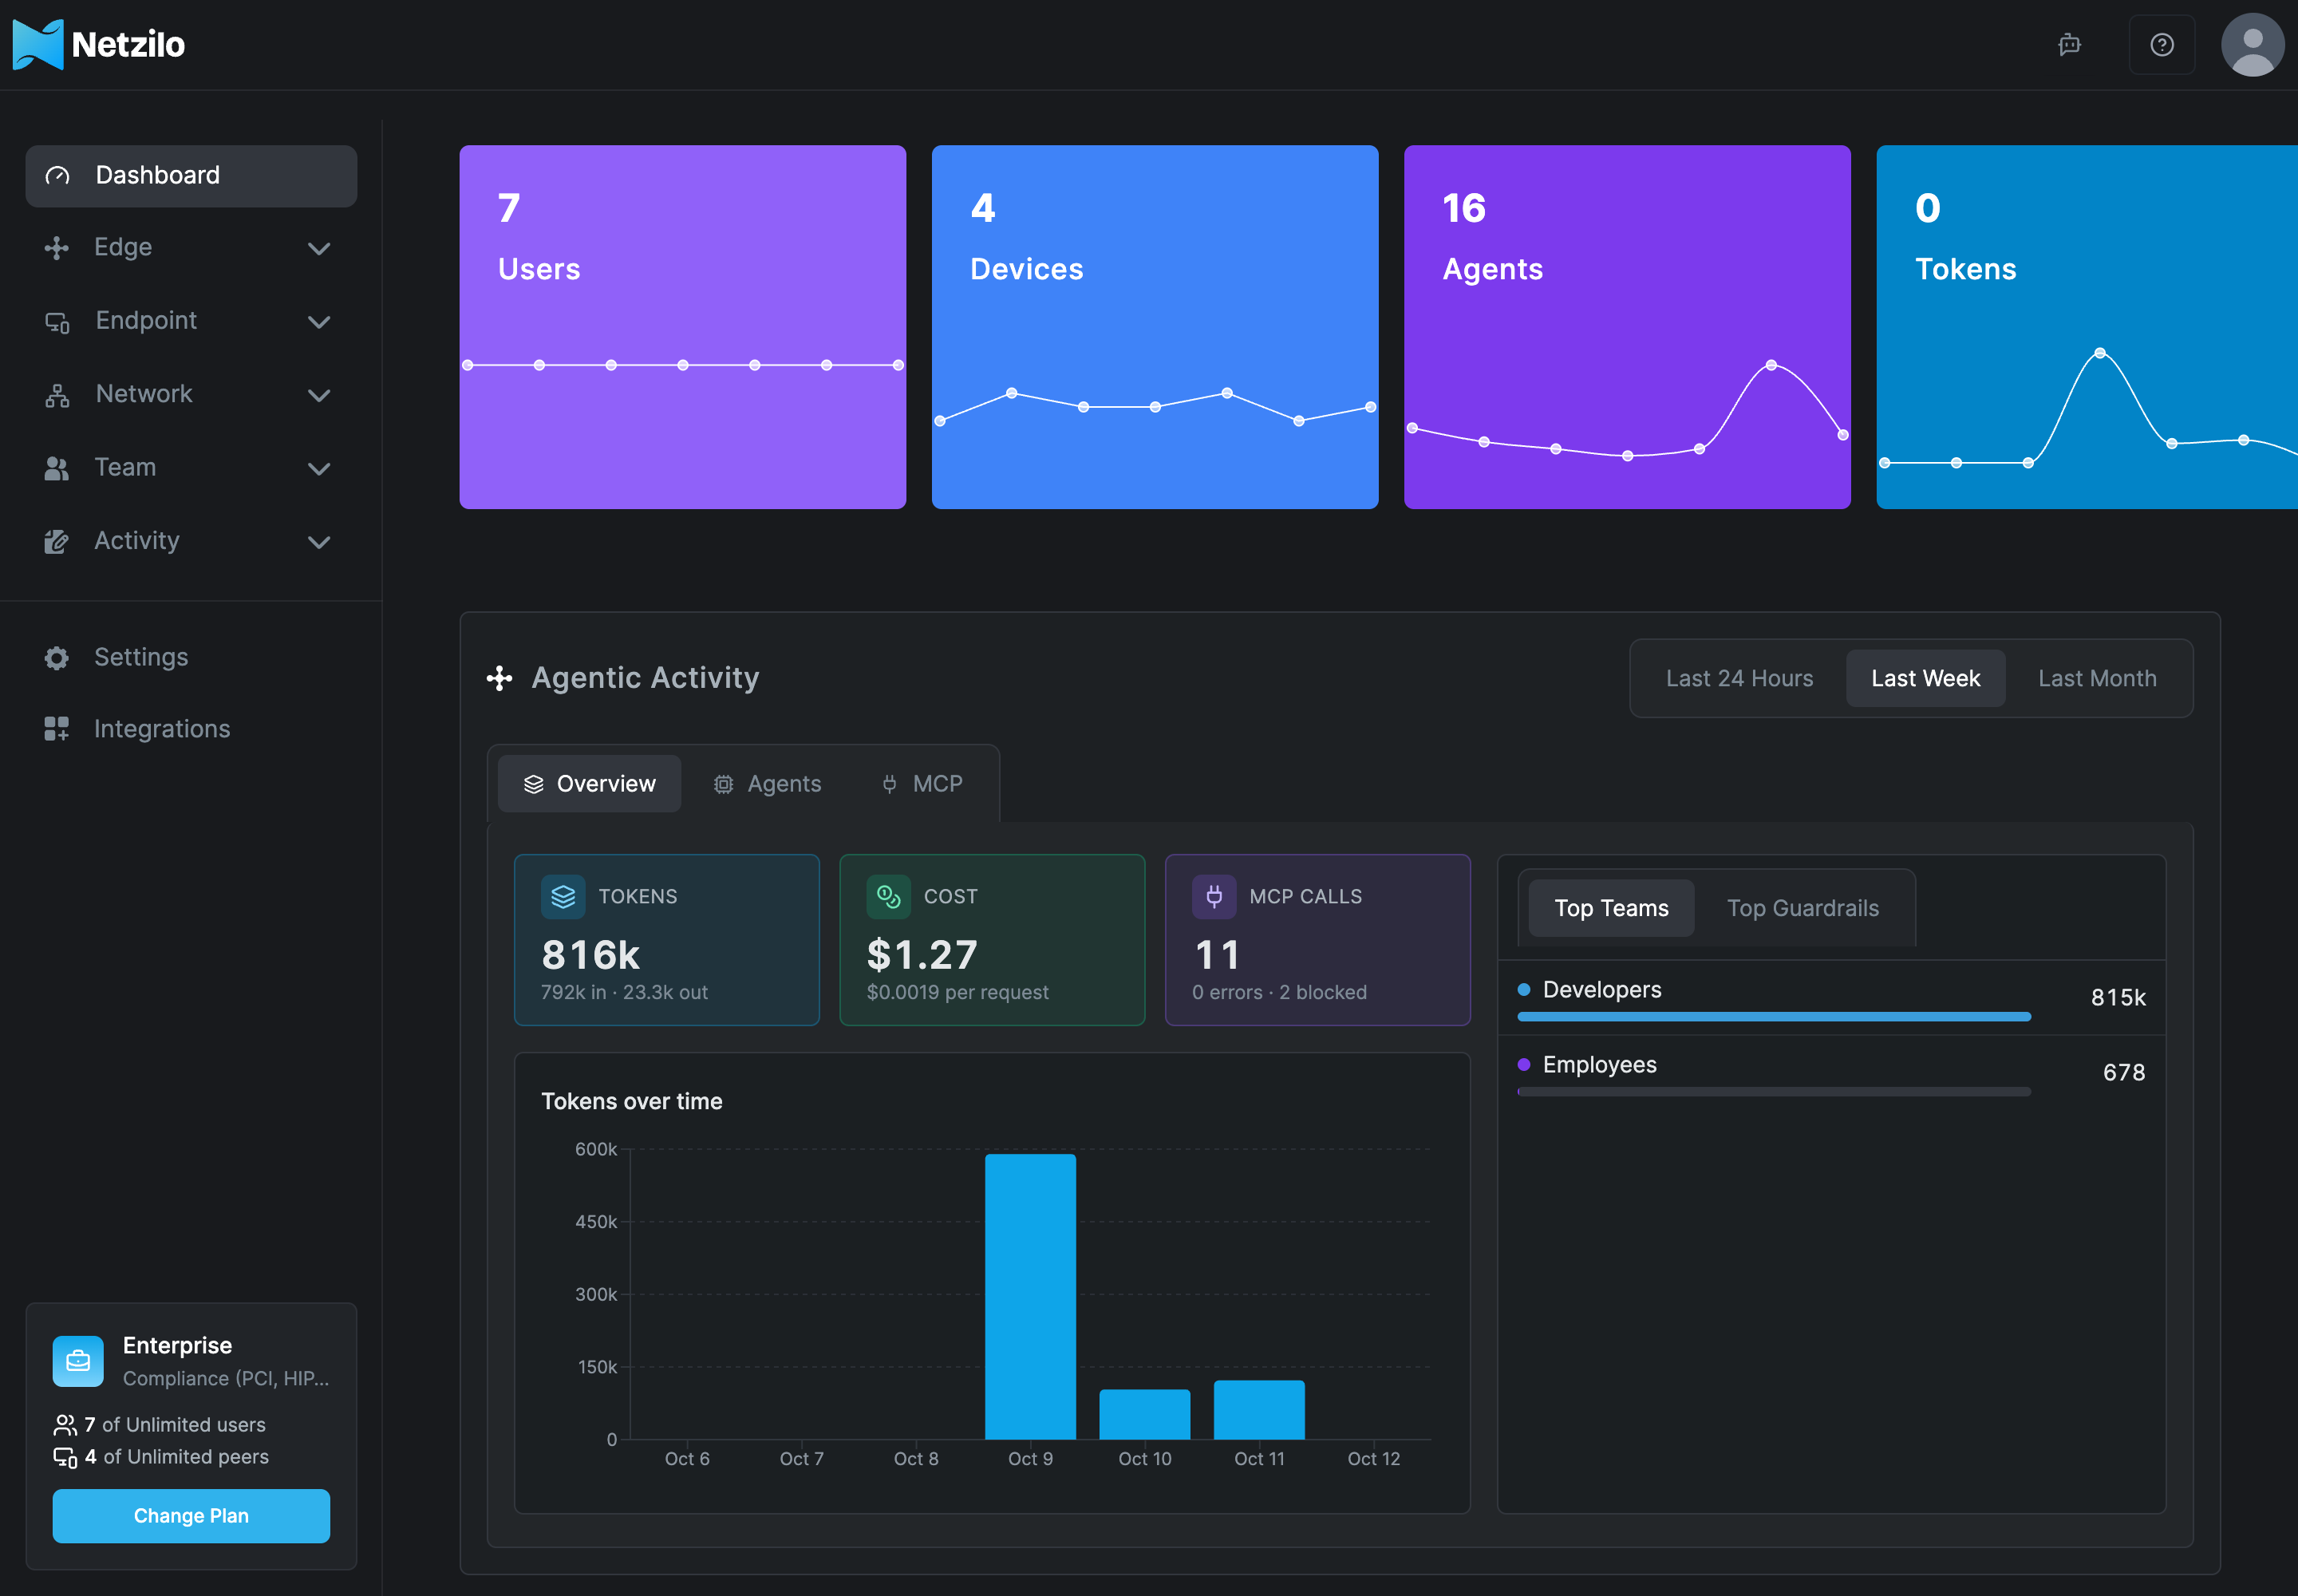
Task: Click the Settings gear icon
Action: pyautogui.click(x=57, y=657)
